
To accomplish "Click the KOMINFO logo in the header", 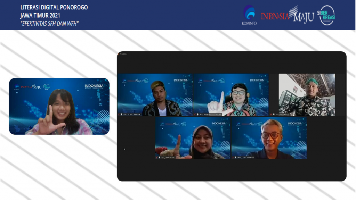I will pos(249,15).
